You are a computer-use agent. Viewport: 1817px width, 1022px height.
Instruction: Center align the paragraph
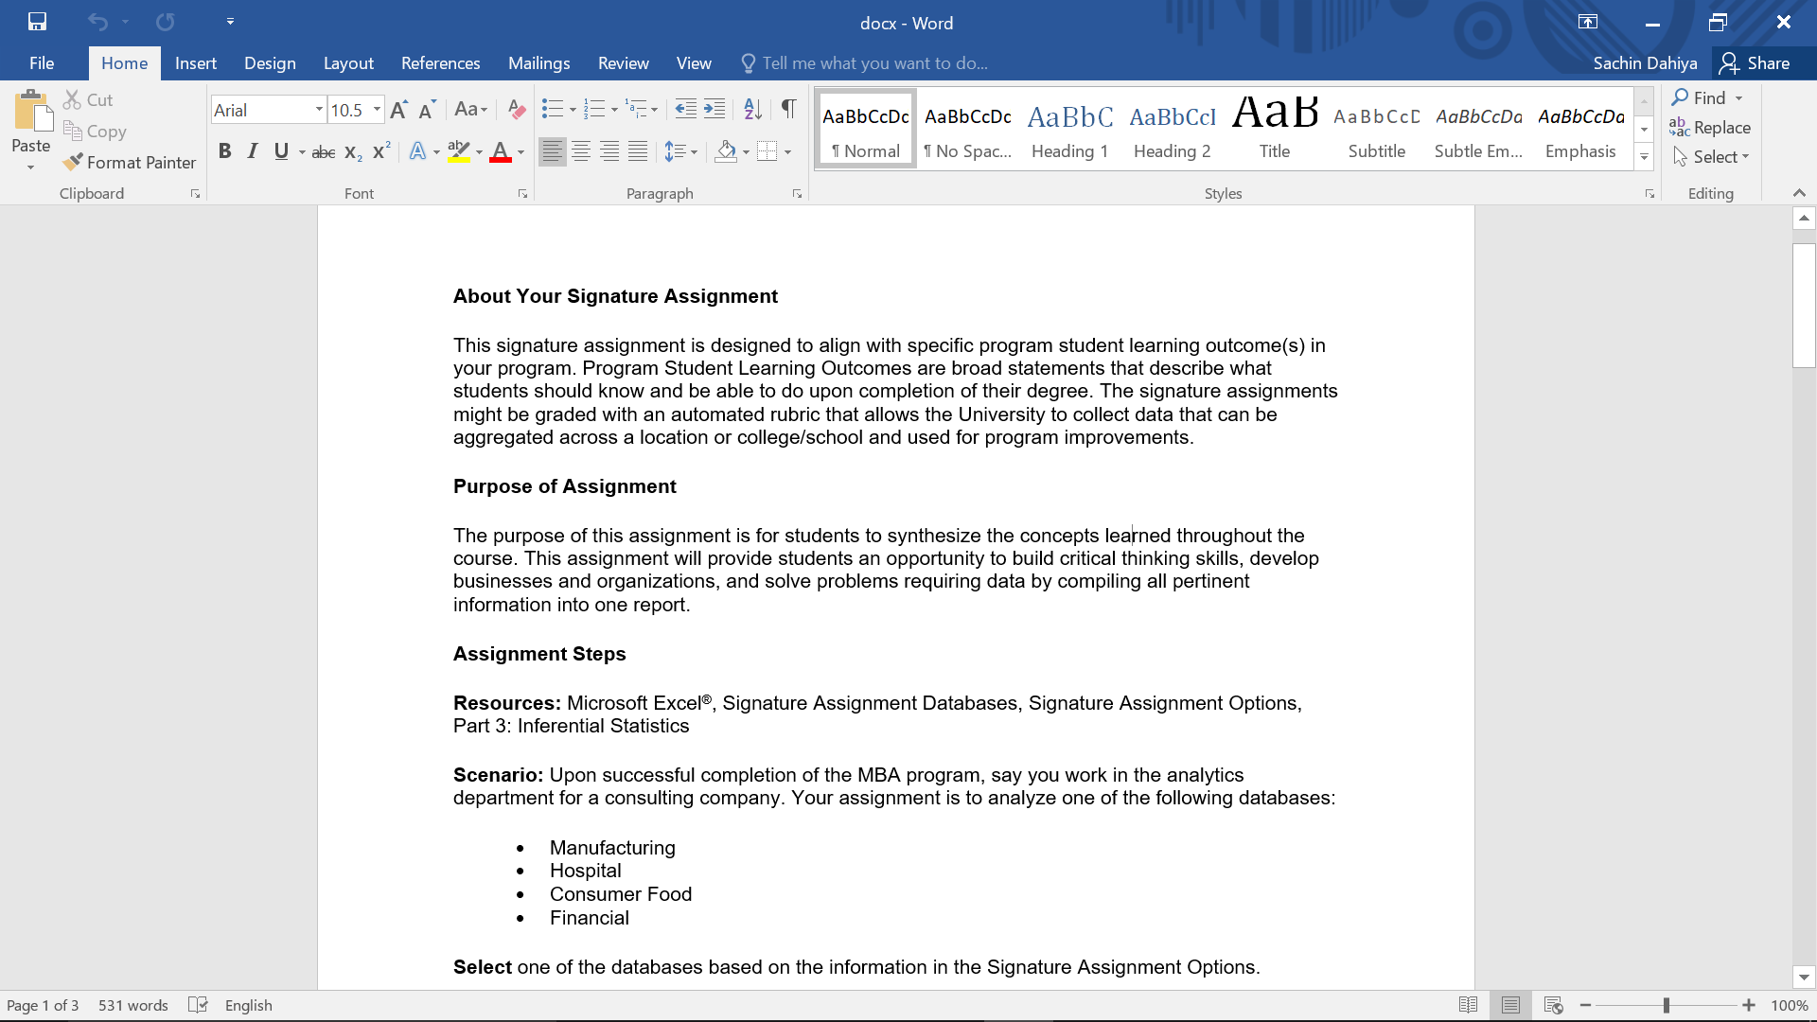pyautogui.click(x=580, y=150)
